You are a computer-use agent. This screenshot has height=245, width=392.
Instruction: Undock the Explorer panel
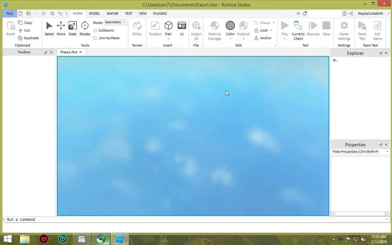click(x=381, y=53)
